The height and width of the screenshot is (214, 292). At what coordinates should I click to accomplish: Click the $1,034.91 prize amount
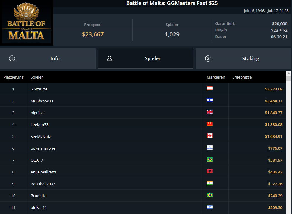point(274,136)
